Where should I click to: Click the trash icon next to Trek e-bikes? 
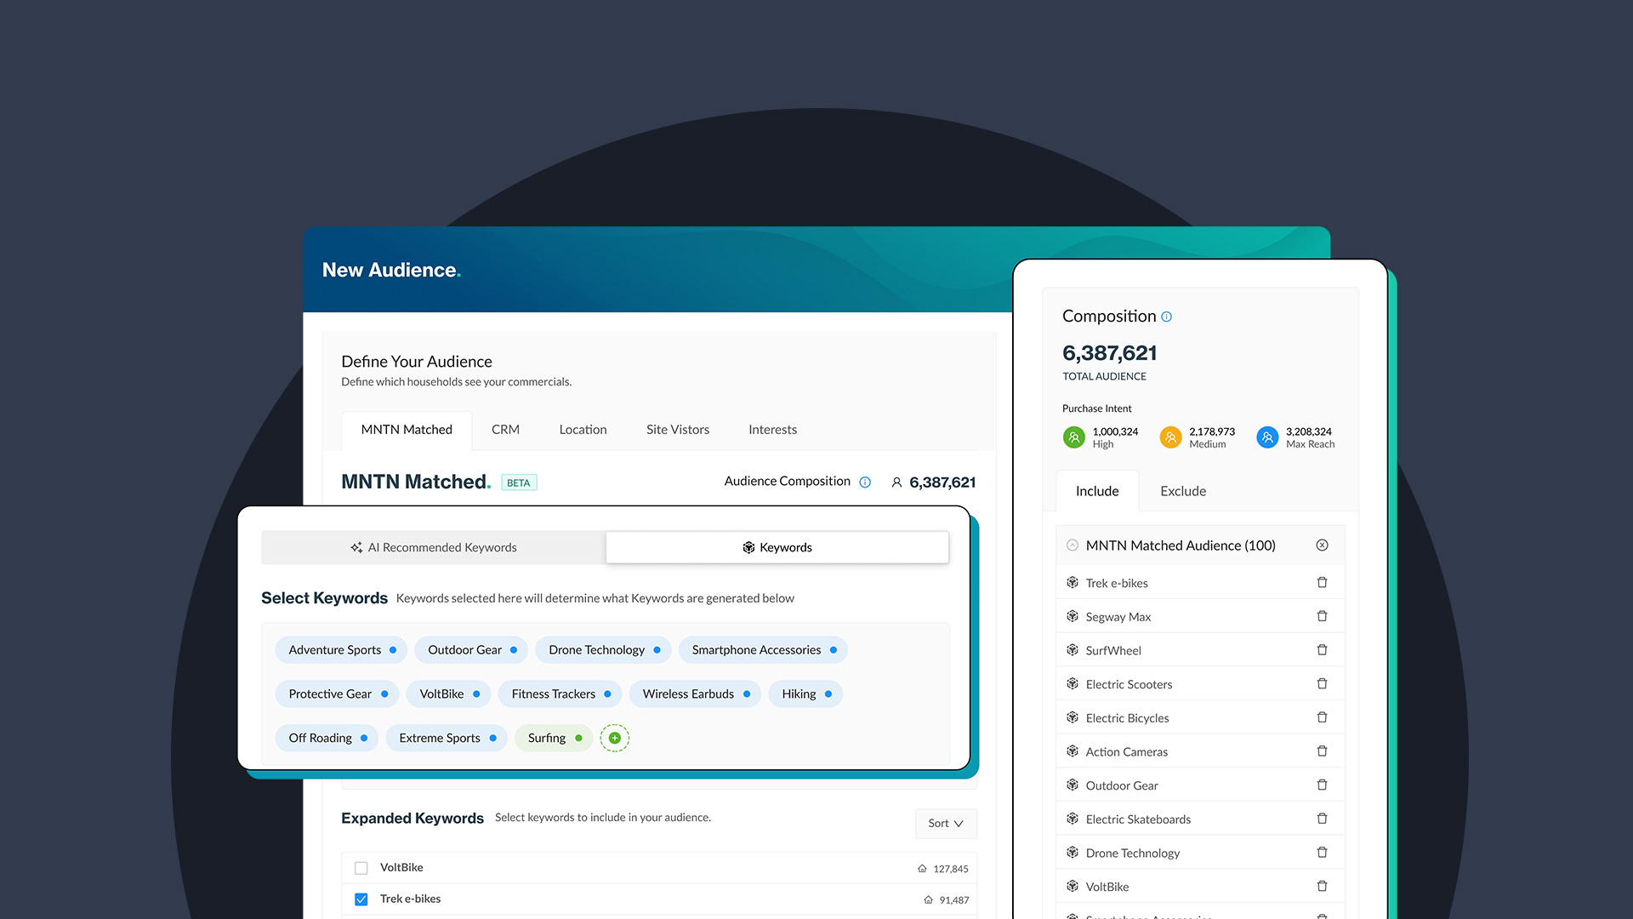click(1322, 582)
